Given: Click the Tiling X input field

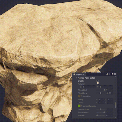Looking at the screenshot, I should tap(101, 99).
